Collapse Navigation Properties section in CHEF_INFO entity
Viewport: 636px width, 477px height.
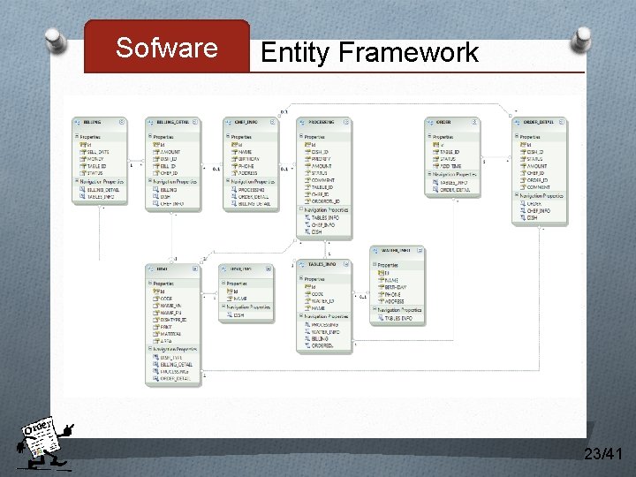click(228, 181)
